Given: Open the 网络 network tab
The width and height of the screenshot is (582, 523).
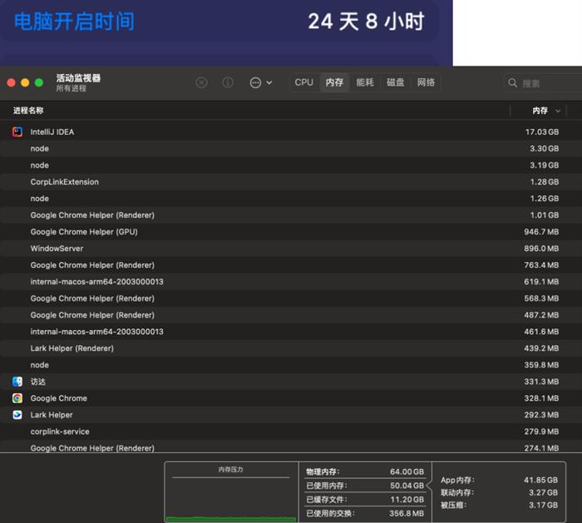Looking at the screenshot, I should point(426,82).
